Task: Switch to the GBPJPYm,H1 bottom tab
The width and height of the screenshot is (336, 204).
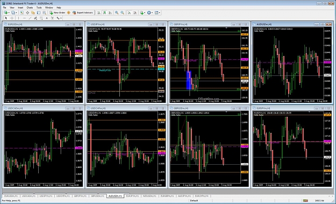Action: click(80, 196)
